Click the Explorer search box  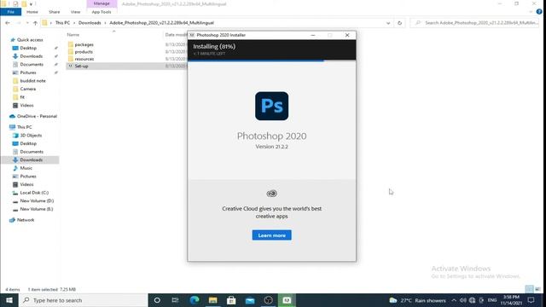pos(475,23)
